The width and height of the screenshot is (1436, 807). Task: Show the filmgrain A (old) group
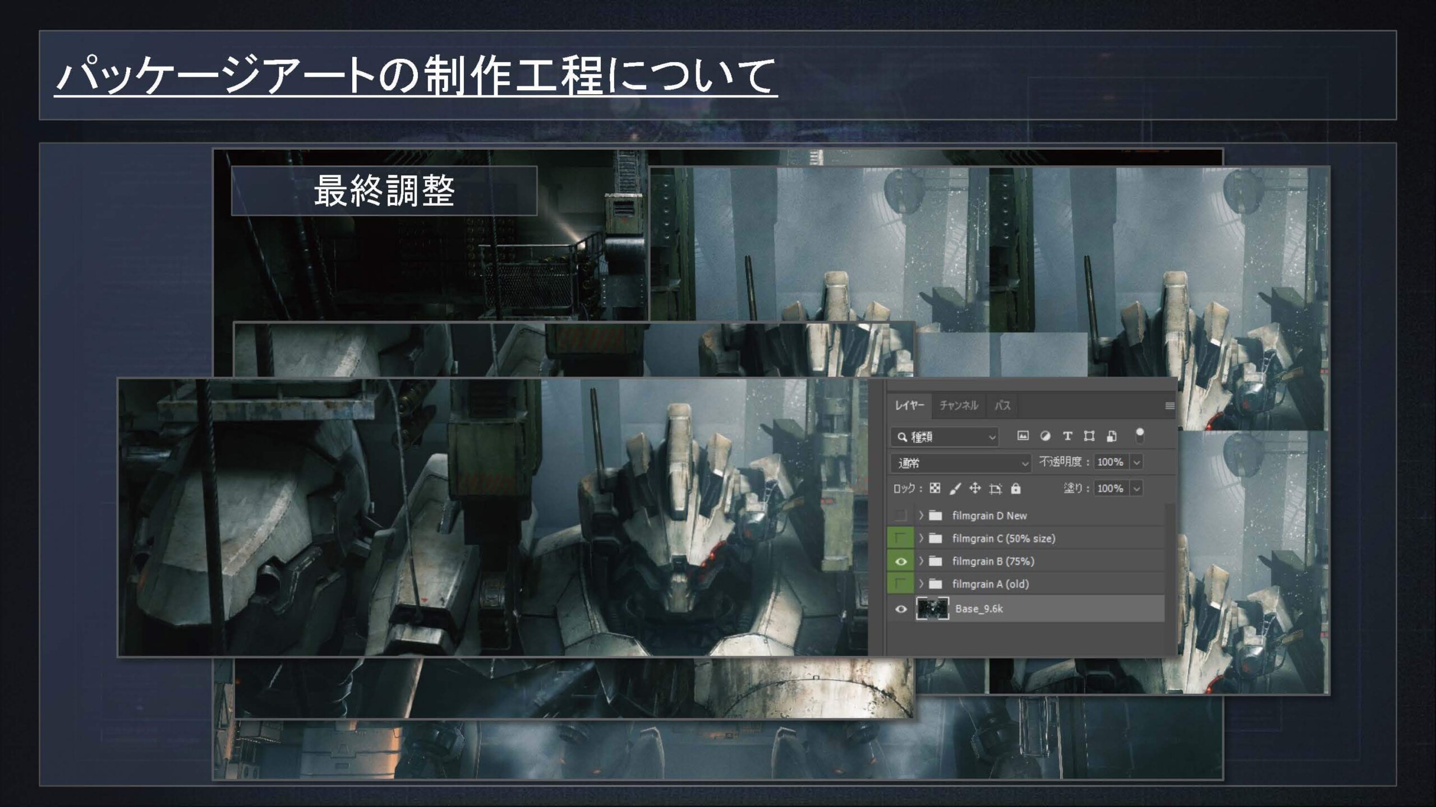click(900, 585)
